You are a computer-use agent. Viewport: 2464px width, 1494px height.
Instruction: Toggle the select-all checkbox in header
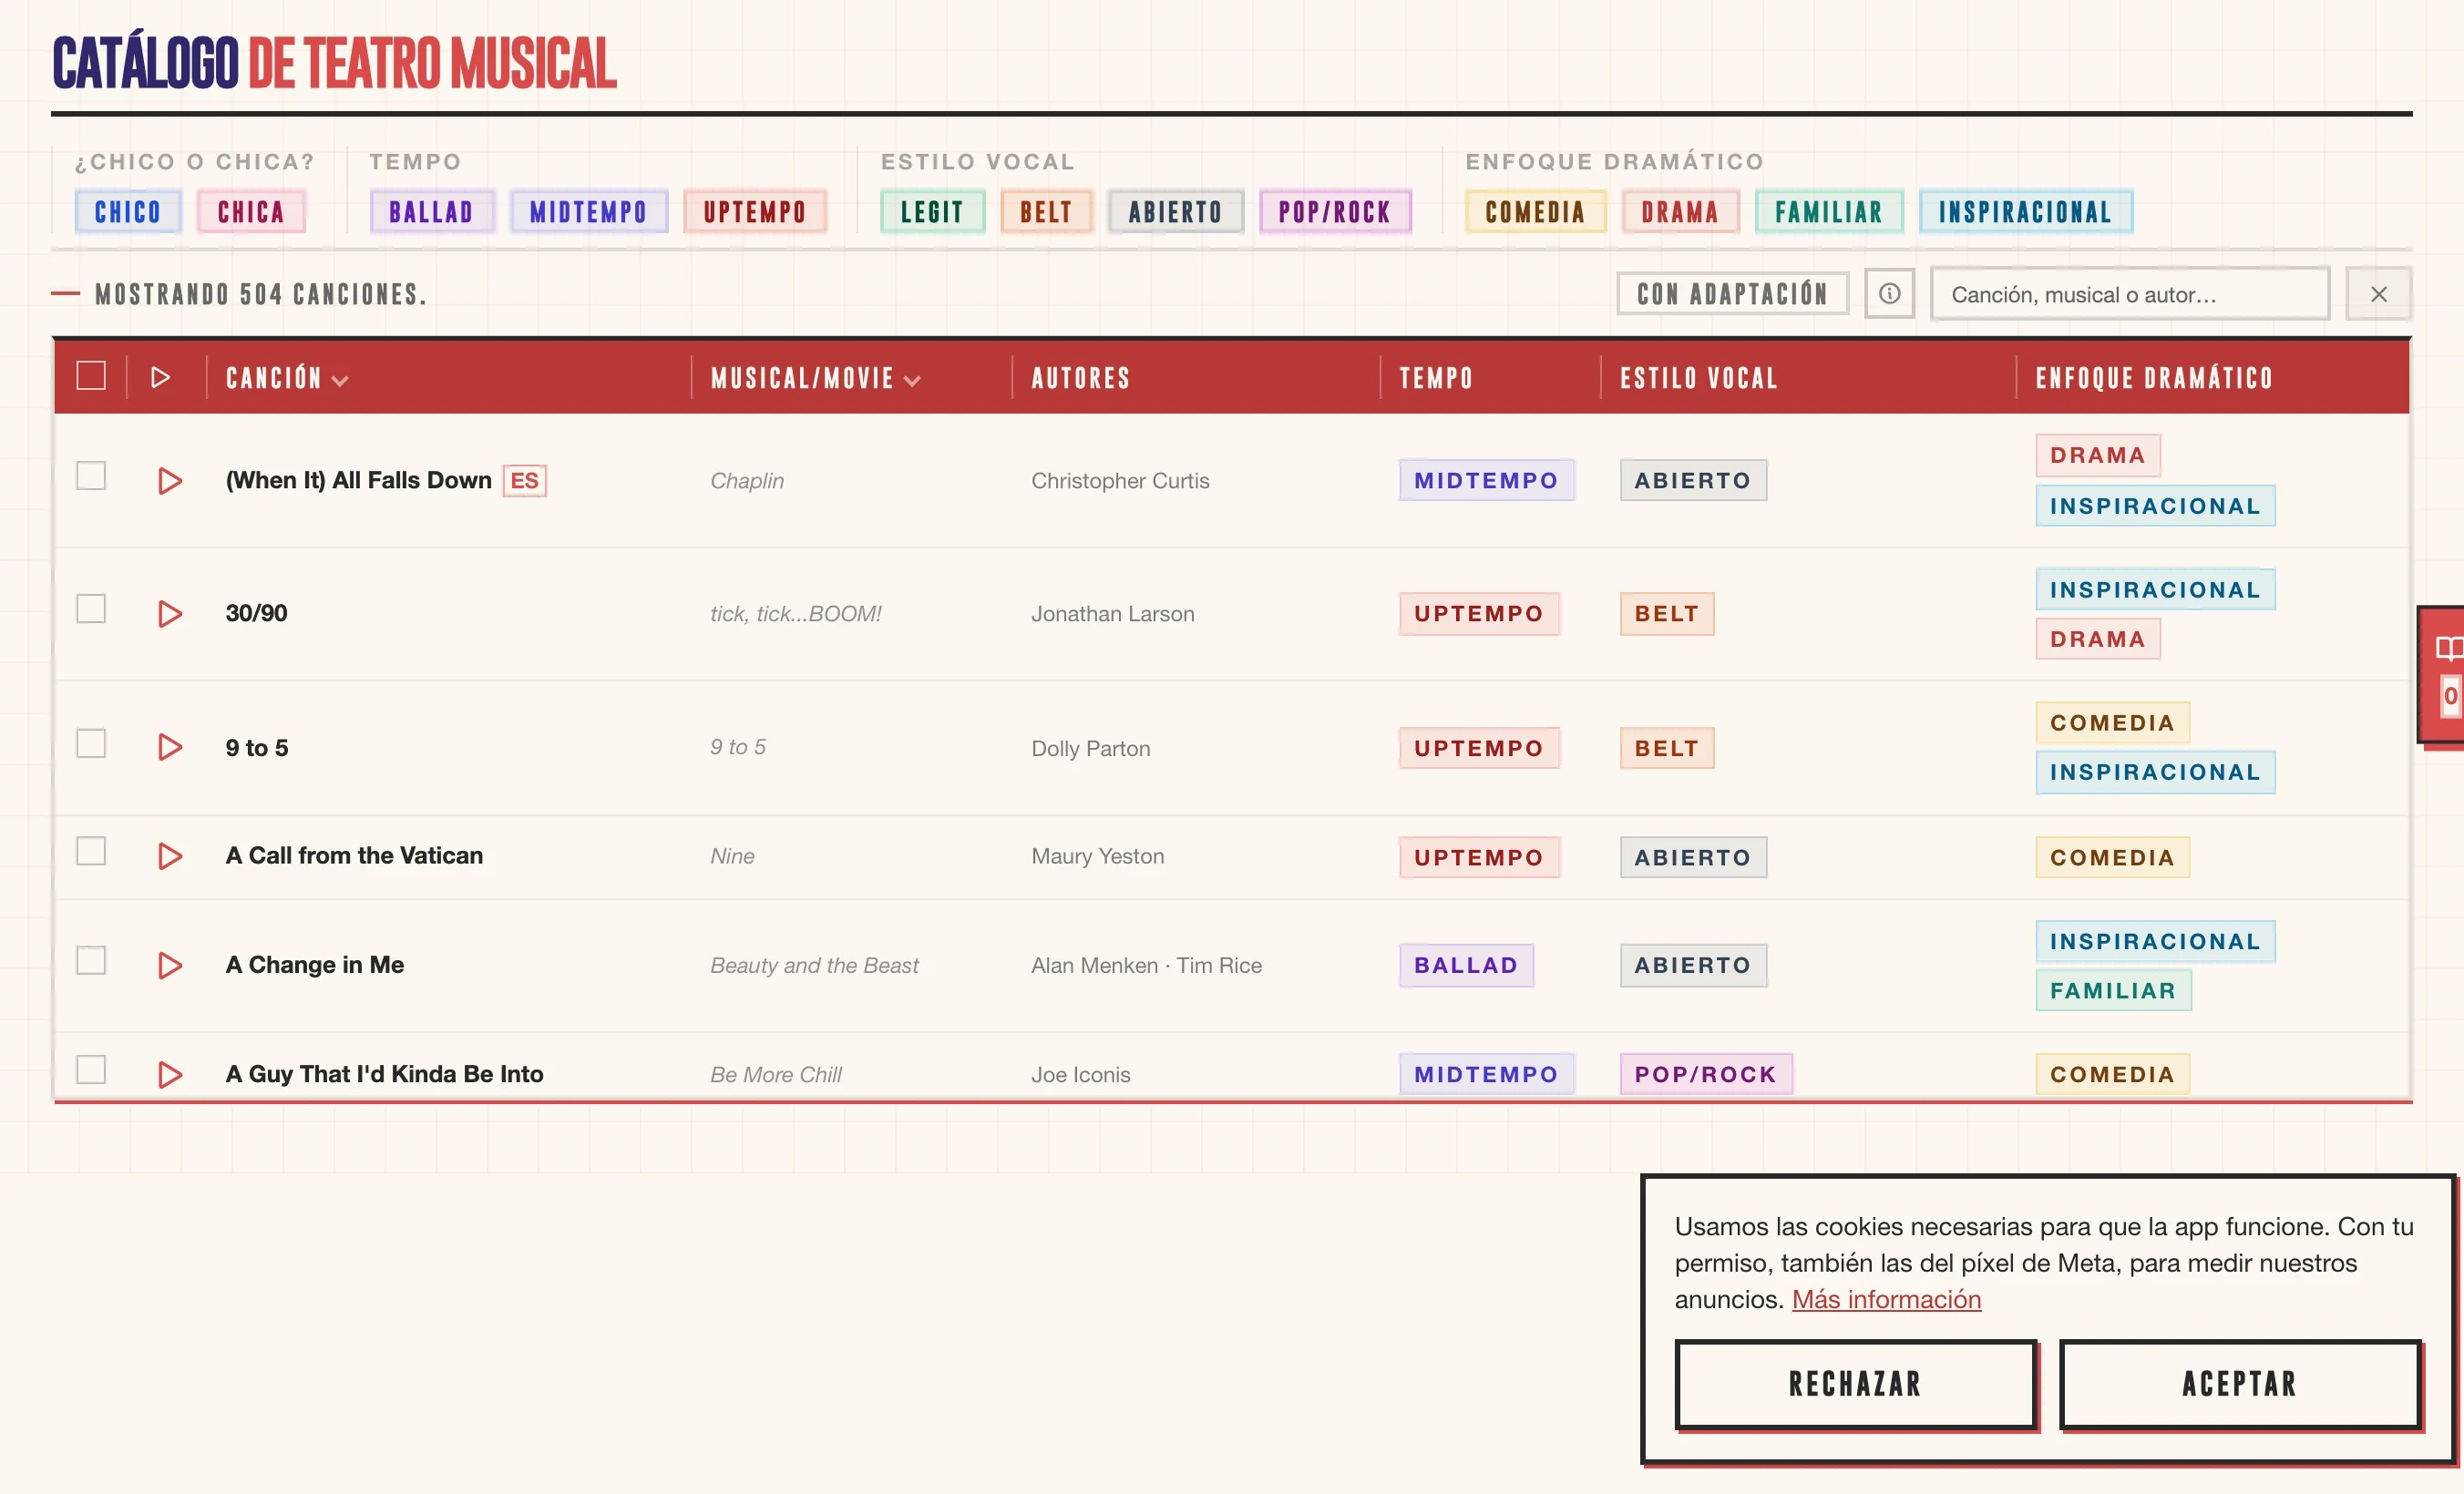coord(91,376)
